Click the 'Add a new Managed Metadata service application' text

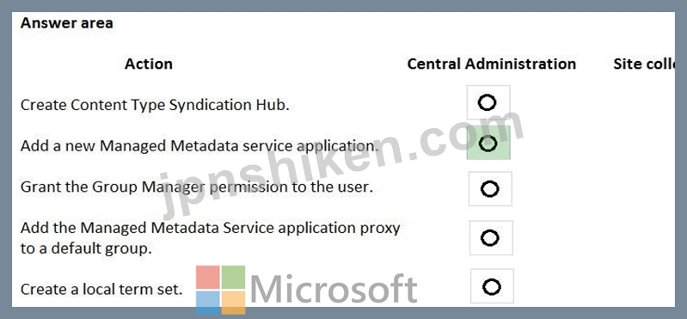199,146
